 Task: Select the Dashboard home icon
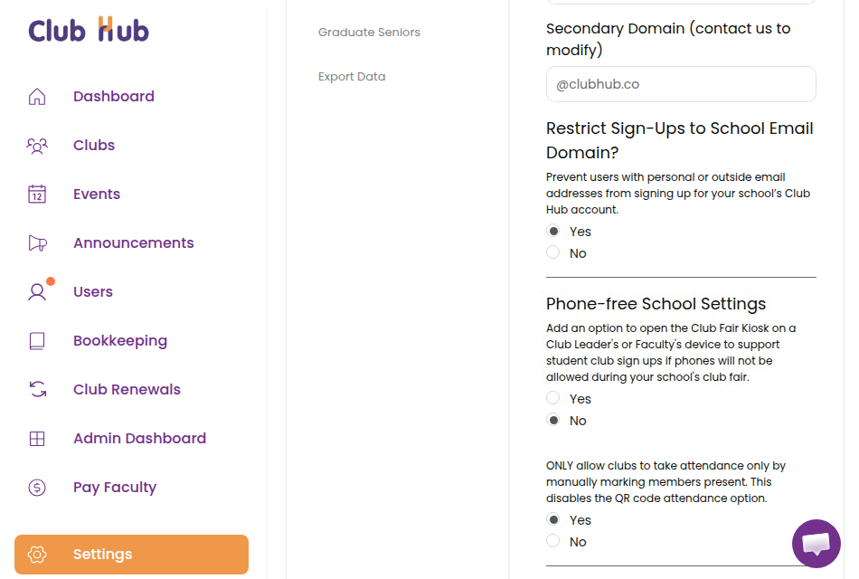click(x=36, y=96)
